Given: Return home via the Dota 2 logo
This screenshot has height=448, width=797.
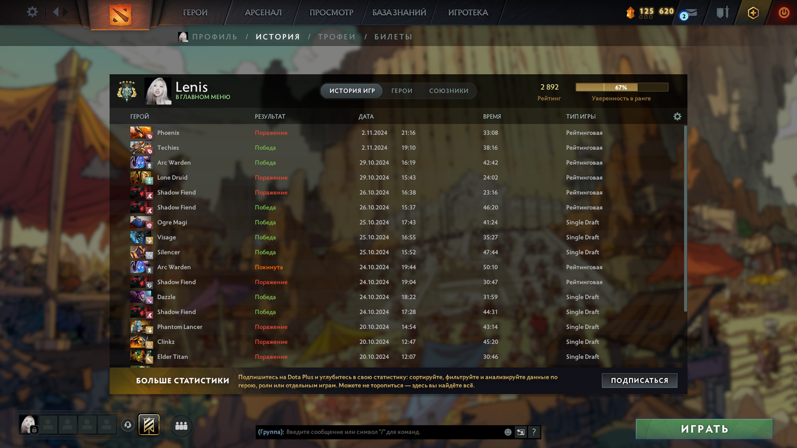Looking at the screenshot, I should pos(121,14).
